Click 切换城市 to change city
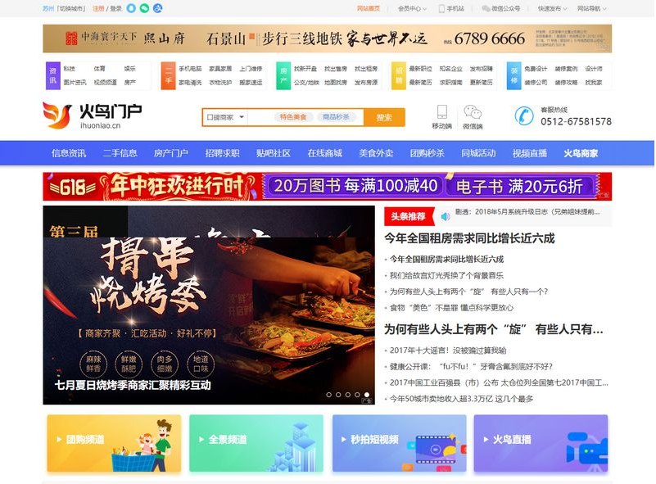Image resolution: width=656 pixels, height=484 pixels. coord(72,8)
